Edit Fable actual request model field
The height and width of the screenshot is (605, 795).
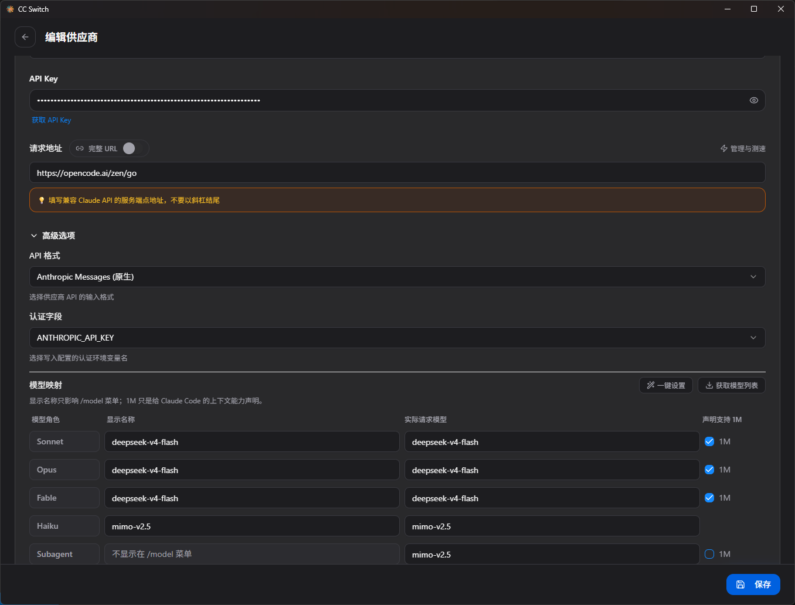point(552,498)
